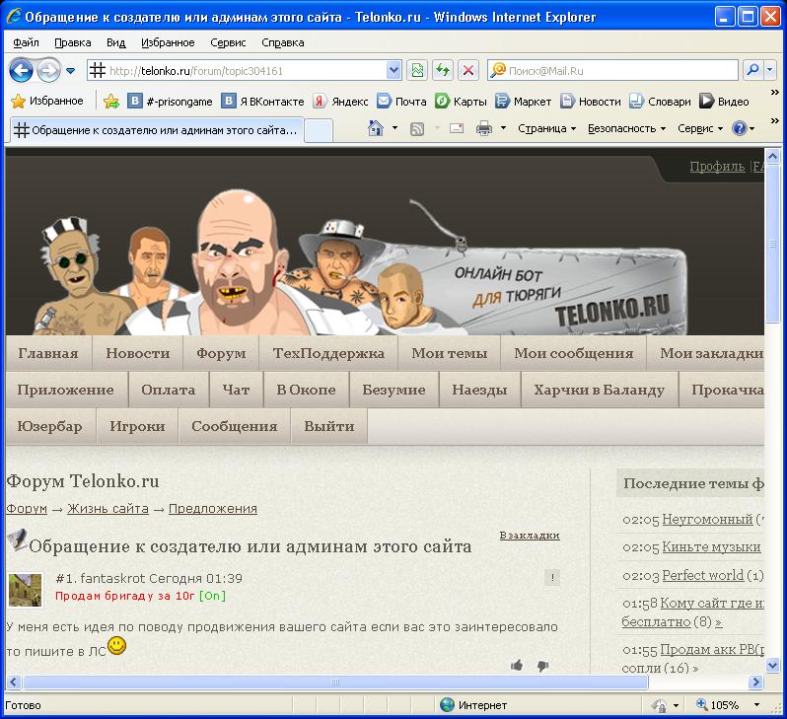Viewport: 787px width, 719px height.
Task: Open Мои сообщения navigation button
Action: [x=574, y=353]
